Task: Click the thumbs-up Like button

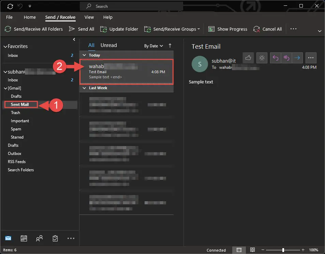Action: tap(248, 58)
